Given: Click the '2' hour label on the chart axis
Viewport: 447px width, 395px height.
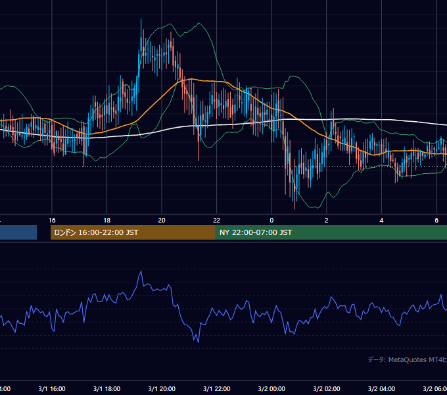Looking at the screenshot, I should [x=327, y=221].
